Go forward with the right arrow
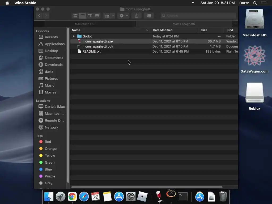272x204 pixels. pyautogui.click(x=46, y=16)
